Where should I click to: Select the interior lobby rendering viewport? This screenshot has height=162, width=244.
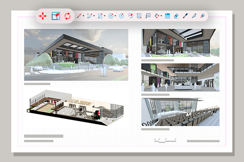[x=180, y=77]
